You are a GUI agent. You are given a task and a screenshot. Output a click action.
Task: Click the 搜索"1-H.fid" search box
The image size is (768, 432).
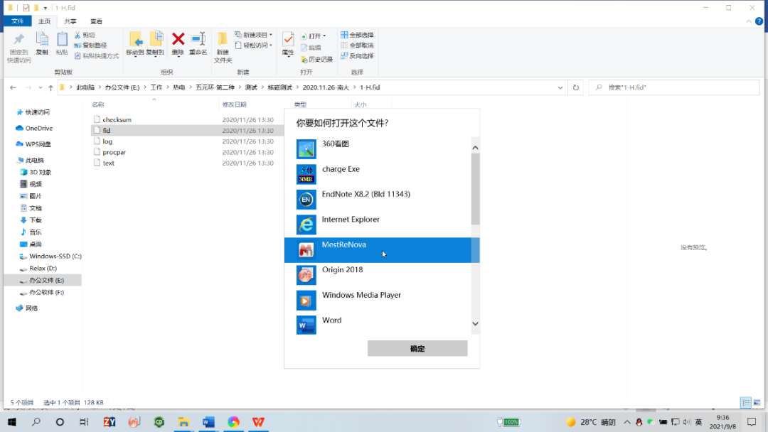tap(674, 87)
